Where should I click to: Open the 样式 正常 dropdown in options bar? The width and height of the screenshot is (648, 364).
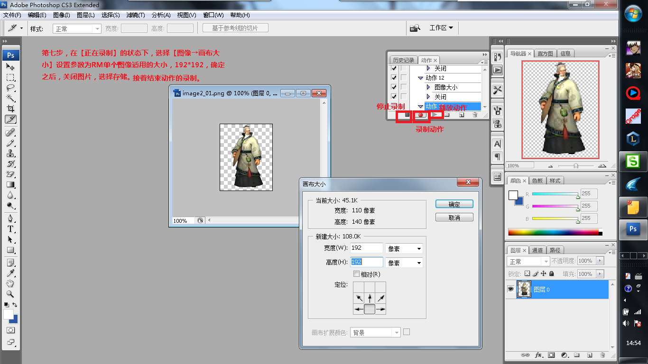click(x=77, y=28)
